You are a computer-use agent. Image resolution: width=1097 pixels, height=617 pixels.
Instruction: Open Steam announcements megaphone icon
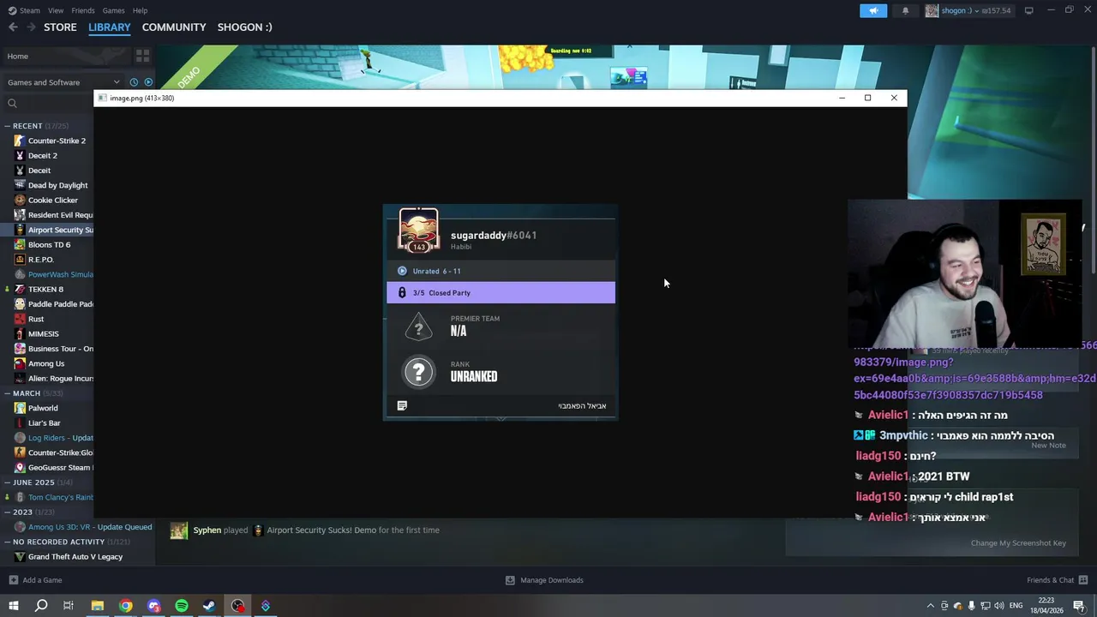coord(873,10)
